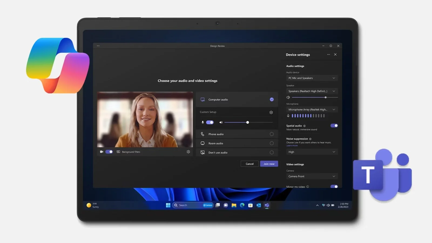This screenshot has height=243, width=432.
Task: Select Phone audio option
Action: [237, 134]
